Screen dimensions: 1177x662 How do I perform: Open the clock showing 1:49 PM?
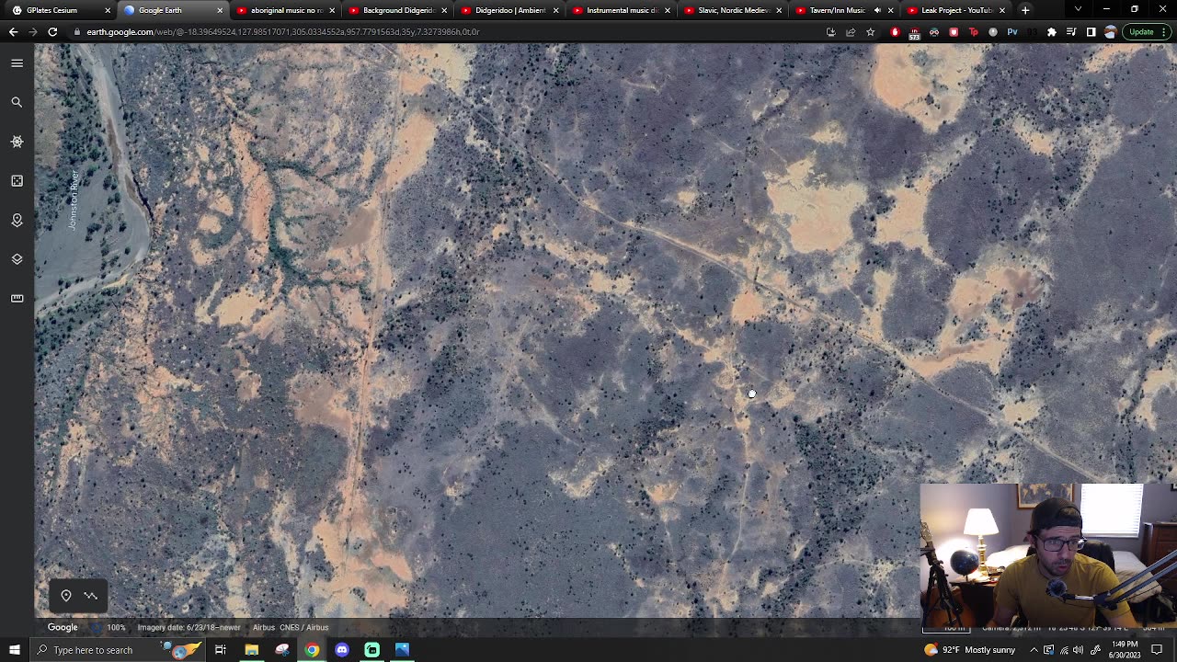[x=1125, y=650]
